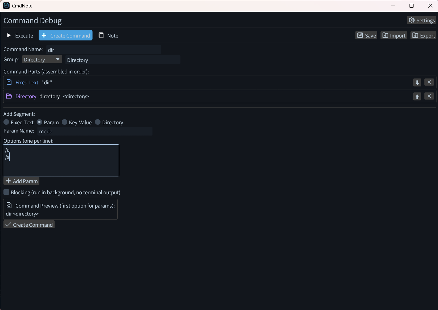This screenshot has height=310, width=438.
Task: Click the Save floppy disk icon
Action: click(360, 35)
